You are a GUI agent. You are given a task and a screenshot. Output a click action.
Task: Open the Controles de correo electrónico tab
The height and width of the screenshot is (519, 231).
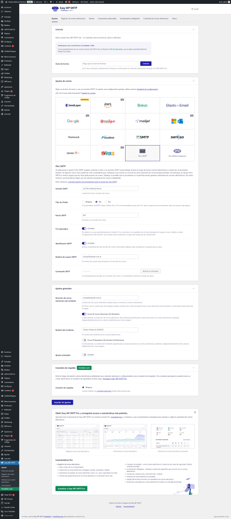click(x=156, y=19)
